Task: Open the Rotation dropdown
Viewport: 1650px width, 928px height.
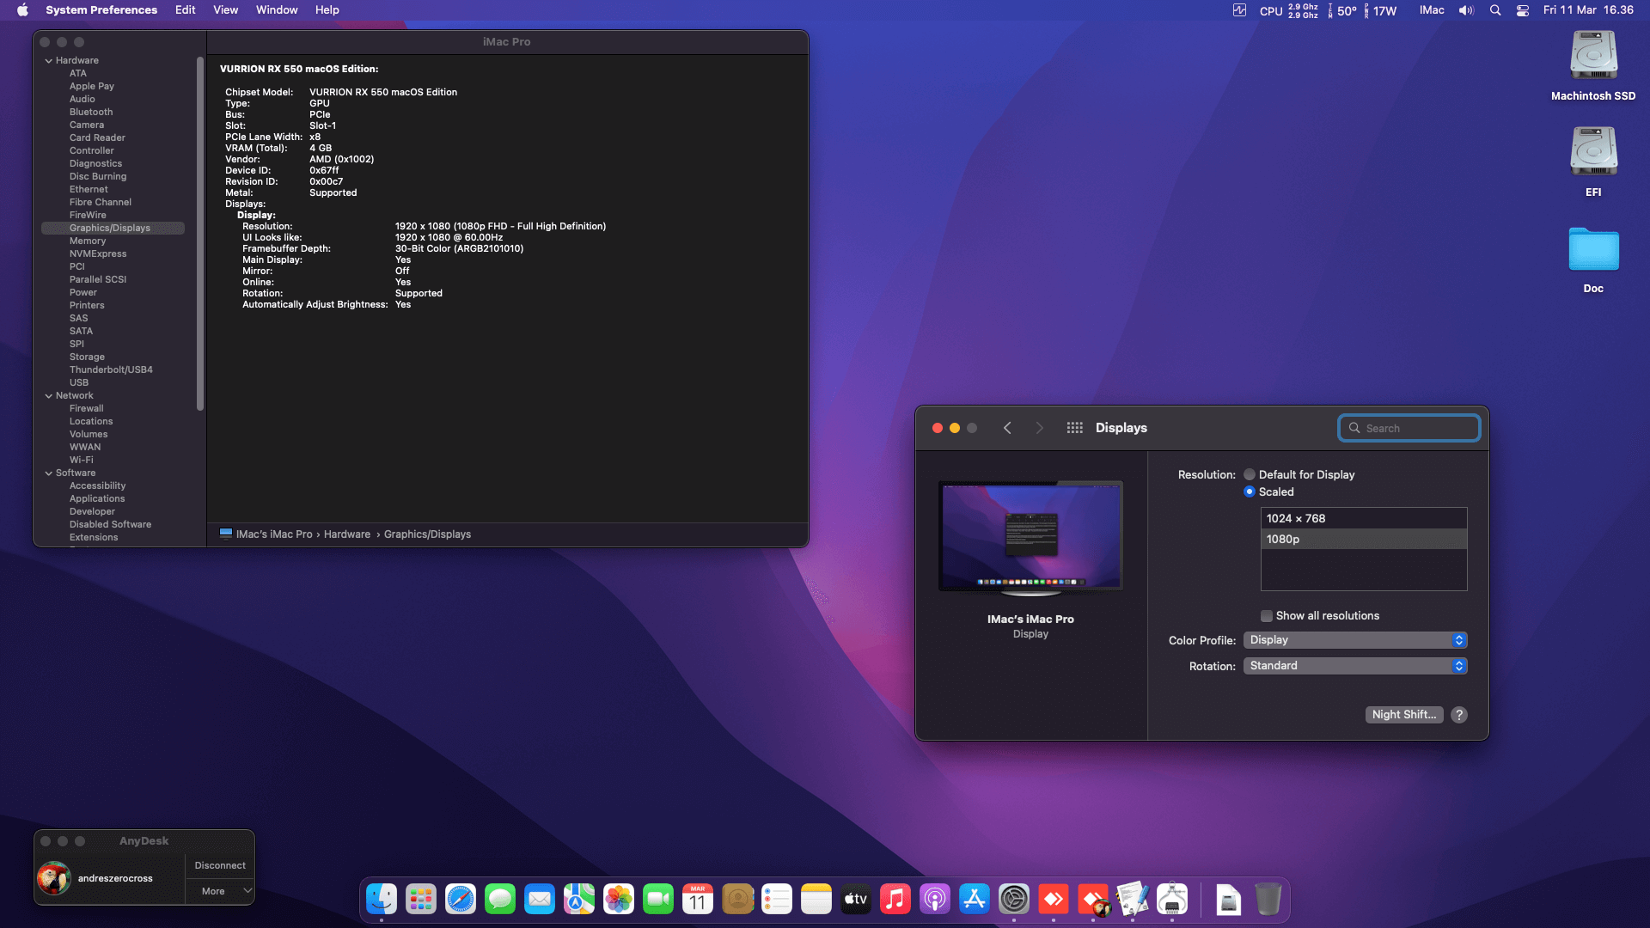Action: 1355,666
